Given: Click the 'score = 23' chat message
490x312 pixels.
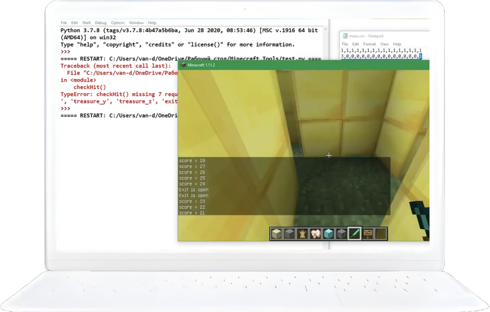Looking at the screenshot, I should pos(192,202).
